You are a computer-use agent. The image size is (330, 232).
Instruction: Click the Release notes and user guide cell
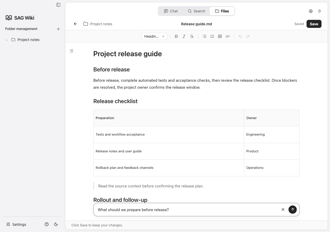coord(169,151)
